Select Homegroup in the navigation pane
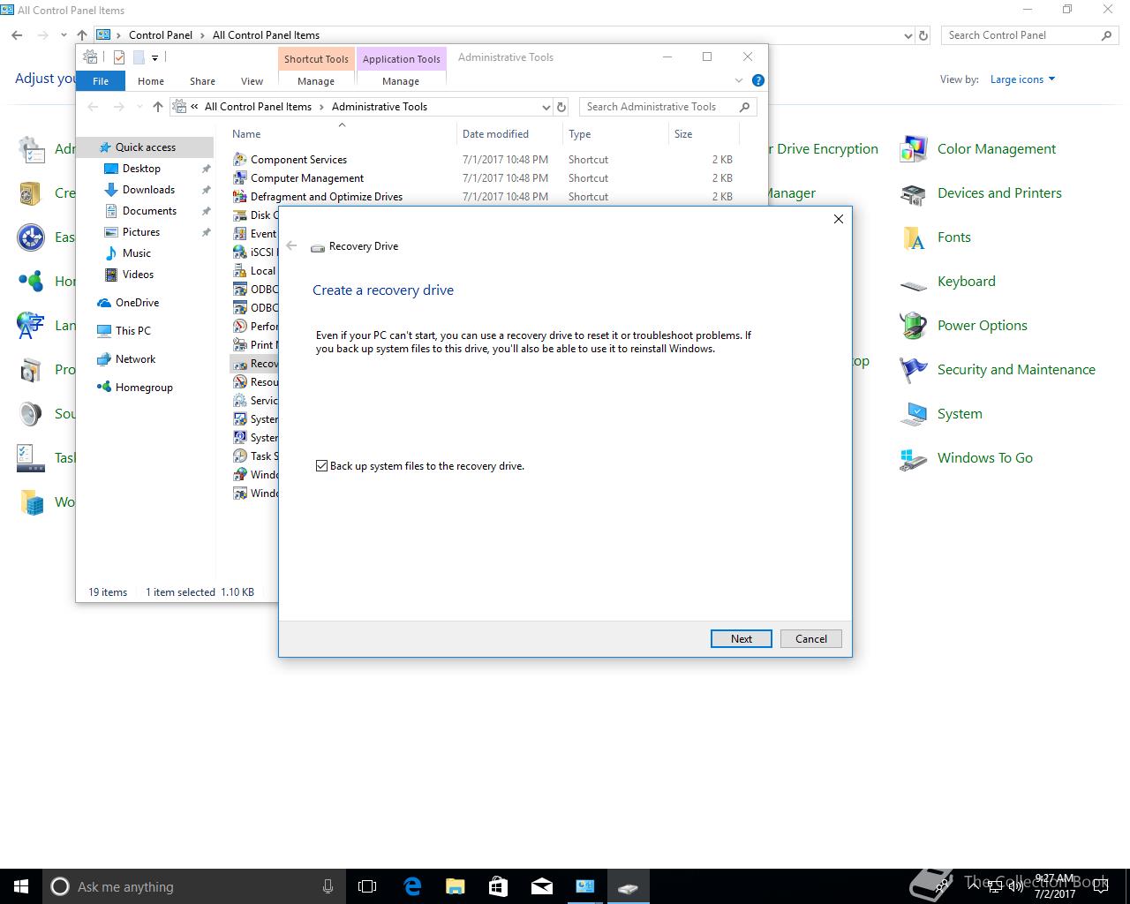Viewport: 1130px width, 904px height. [x=144, y=388]
